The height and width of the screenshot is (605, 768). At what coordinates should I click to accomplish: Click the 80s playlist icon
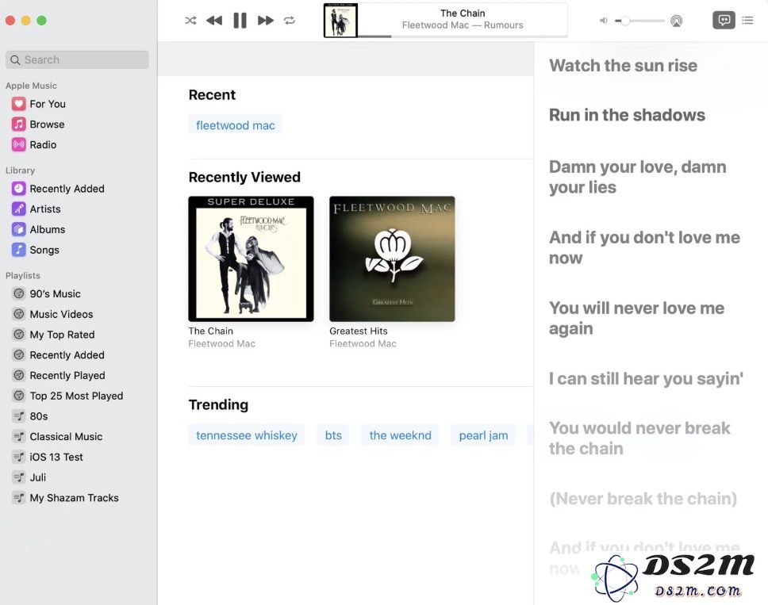pos(18,416)
